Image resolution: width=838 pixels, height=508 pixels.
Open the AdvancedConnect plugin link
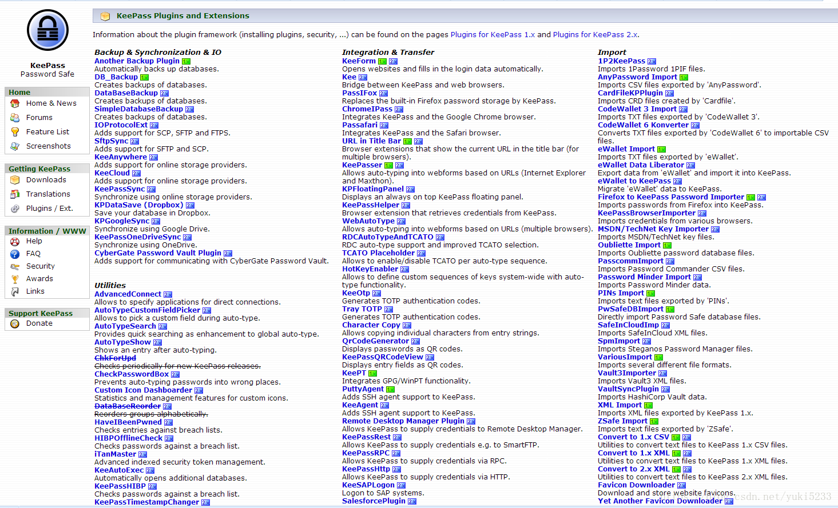pos(128,294)
